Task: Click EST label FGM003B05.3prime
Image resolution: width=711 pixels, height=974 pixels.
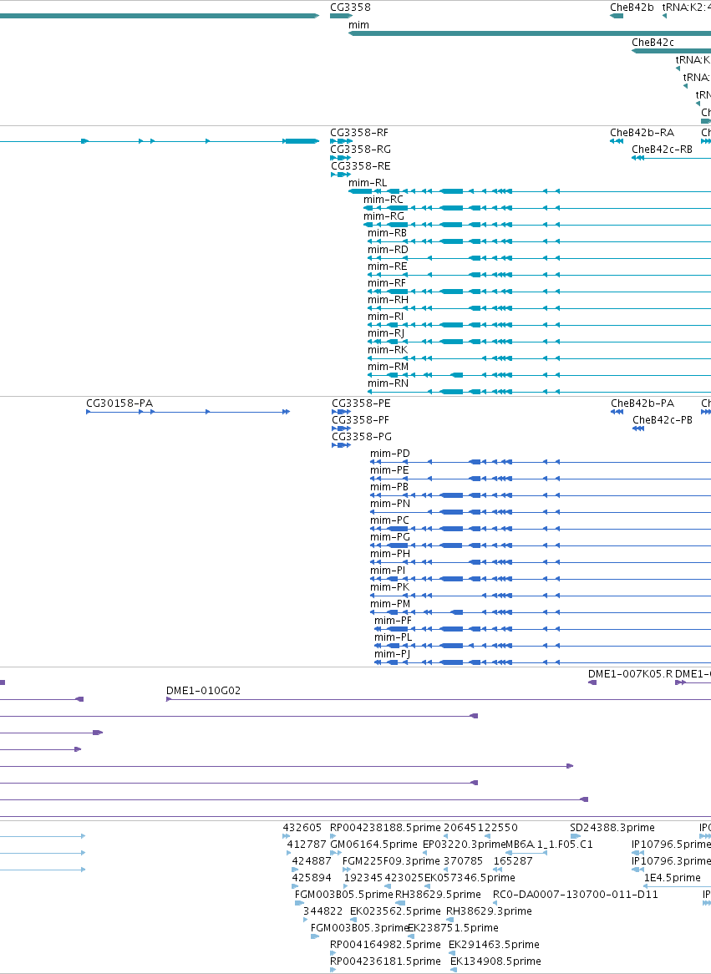Action: (x=359, y=928)
